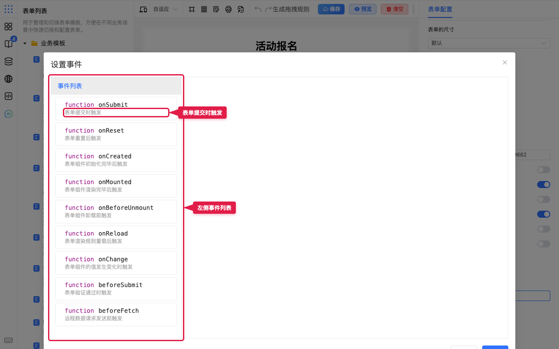Collapse the 业务模板 folder
559x349 pixels.
coord(25,43)
